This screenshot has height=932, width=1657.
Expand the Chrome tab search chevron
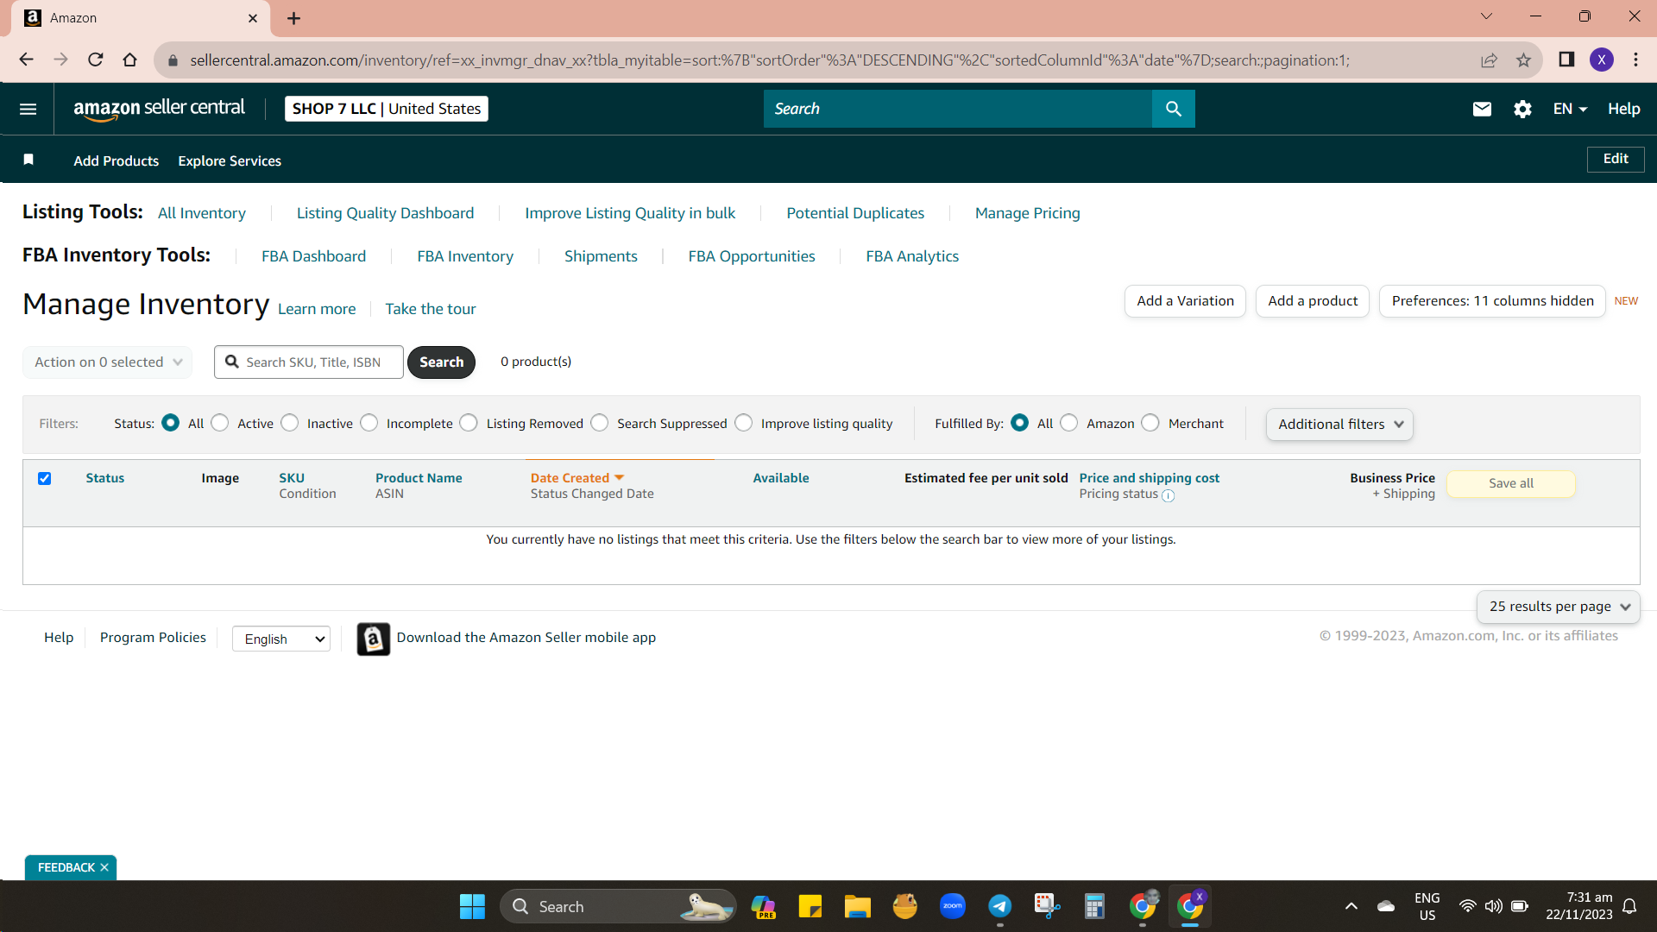coord(1486,16)
